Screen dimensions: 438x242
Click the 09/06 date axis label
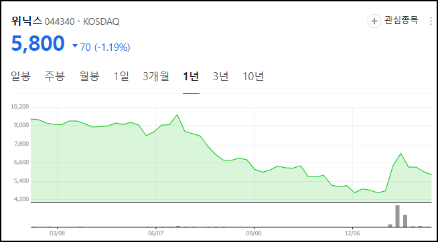tap(254, 233)
